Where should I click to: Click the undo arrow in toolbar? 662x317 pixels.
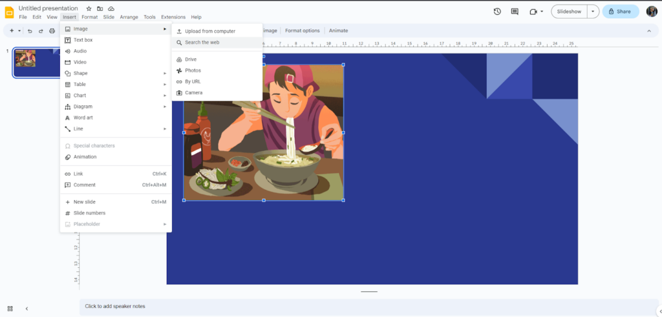30,30
